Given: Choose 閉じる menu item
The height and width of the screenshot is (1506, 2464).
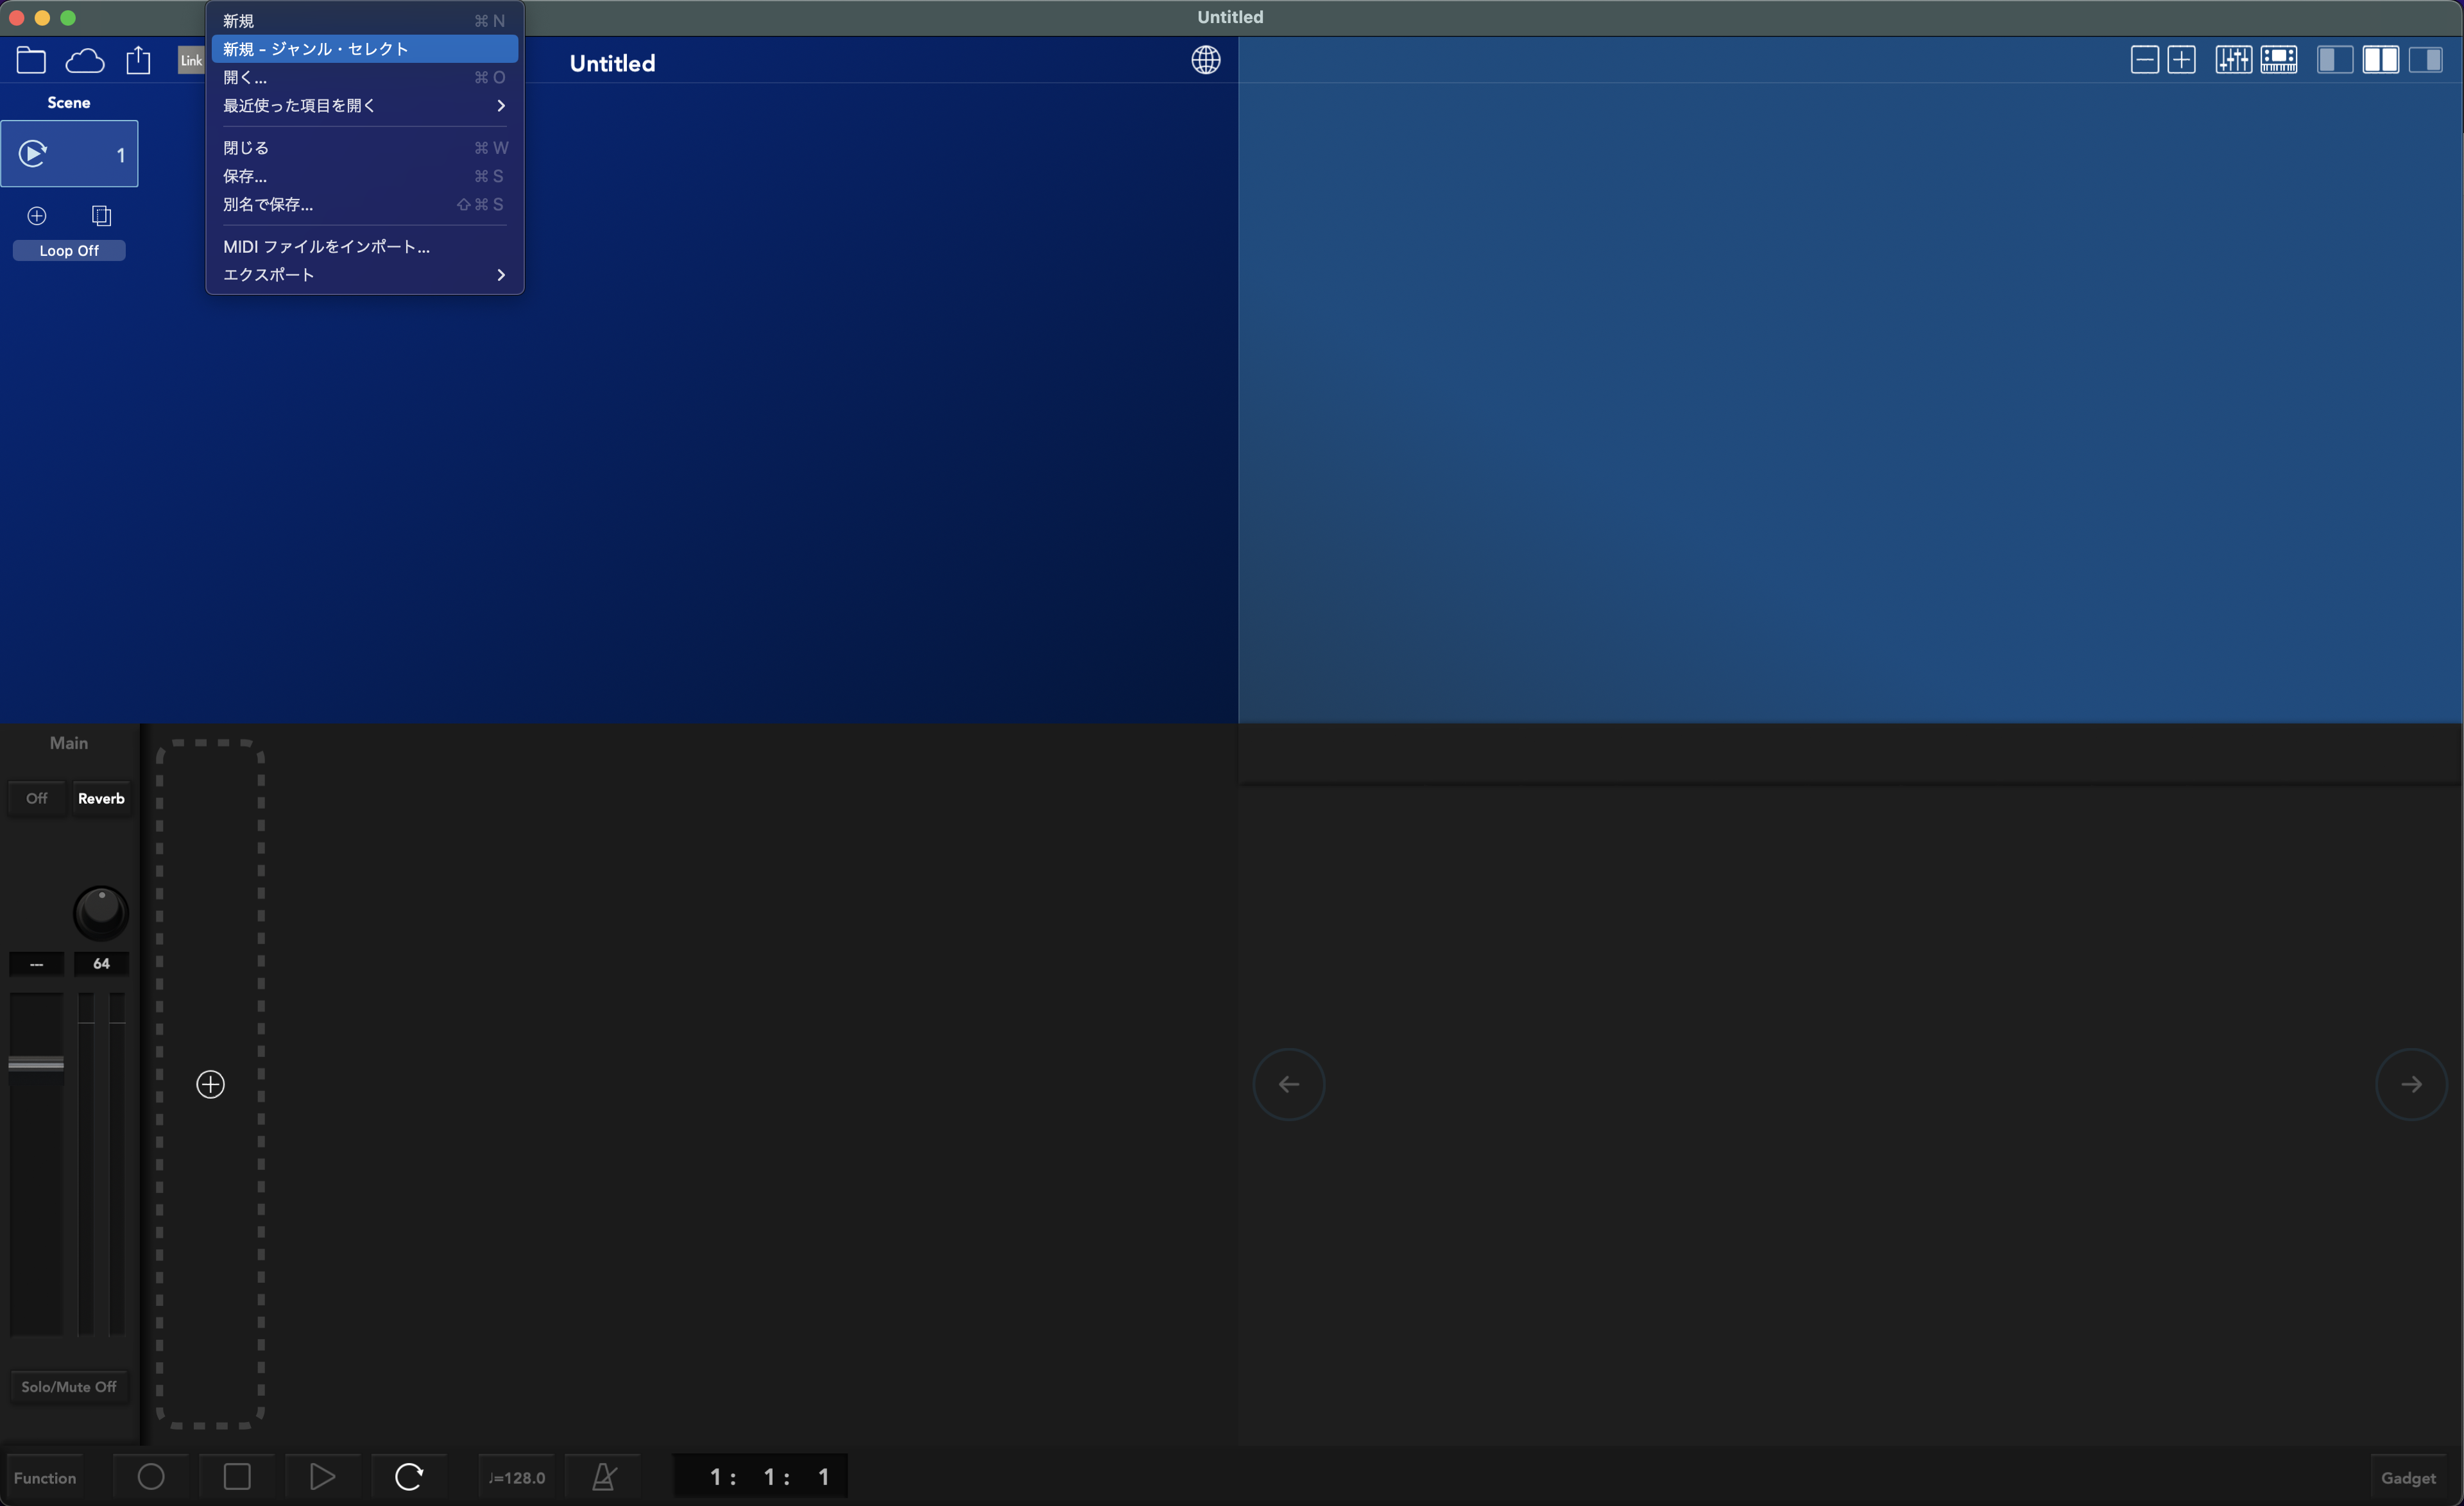Looking at the screenshot, I should 364,148.
